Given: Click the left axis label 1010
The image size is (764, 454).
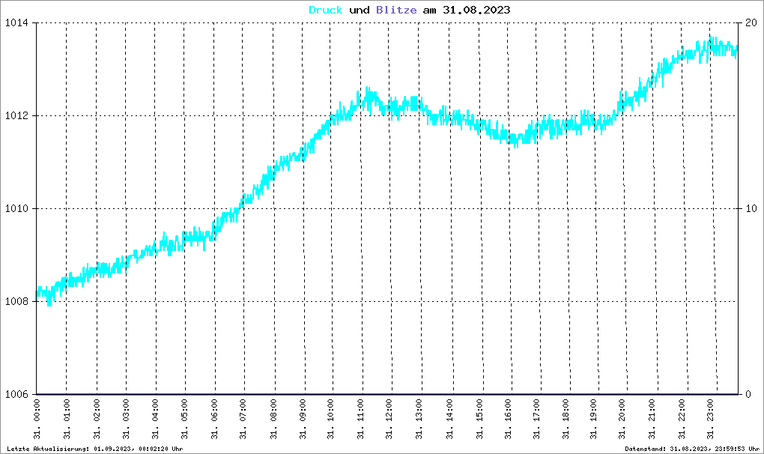Looking at the screenshot, I should 16,208.
